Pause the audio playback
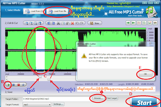 (x=13, y=85)
